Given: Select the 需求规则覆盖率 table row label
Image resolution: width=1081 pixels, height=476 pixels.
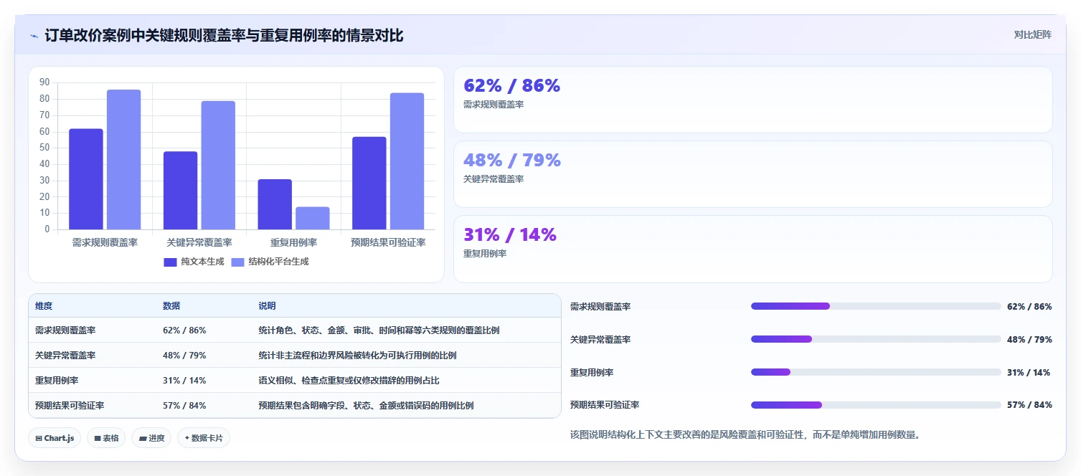Looking at the screenshot, I should [x=65, y=330].
